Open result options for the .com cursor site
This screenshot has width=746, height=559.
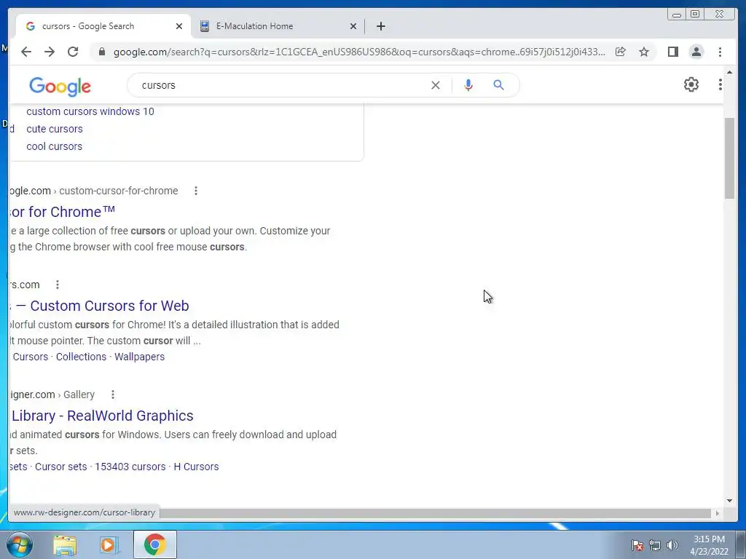(x=57, y=285)
